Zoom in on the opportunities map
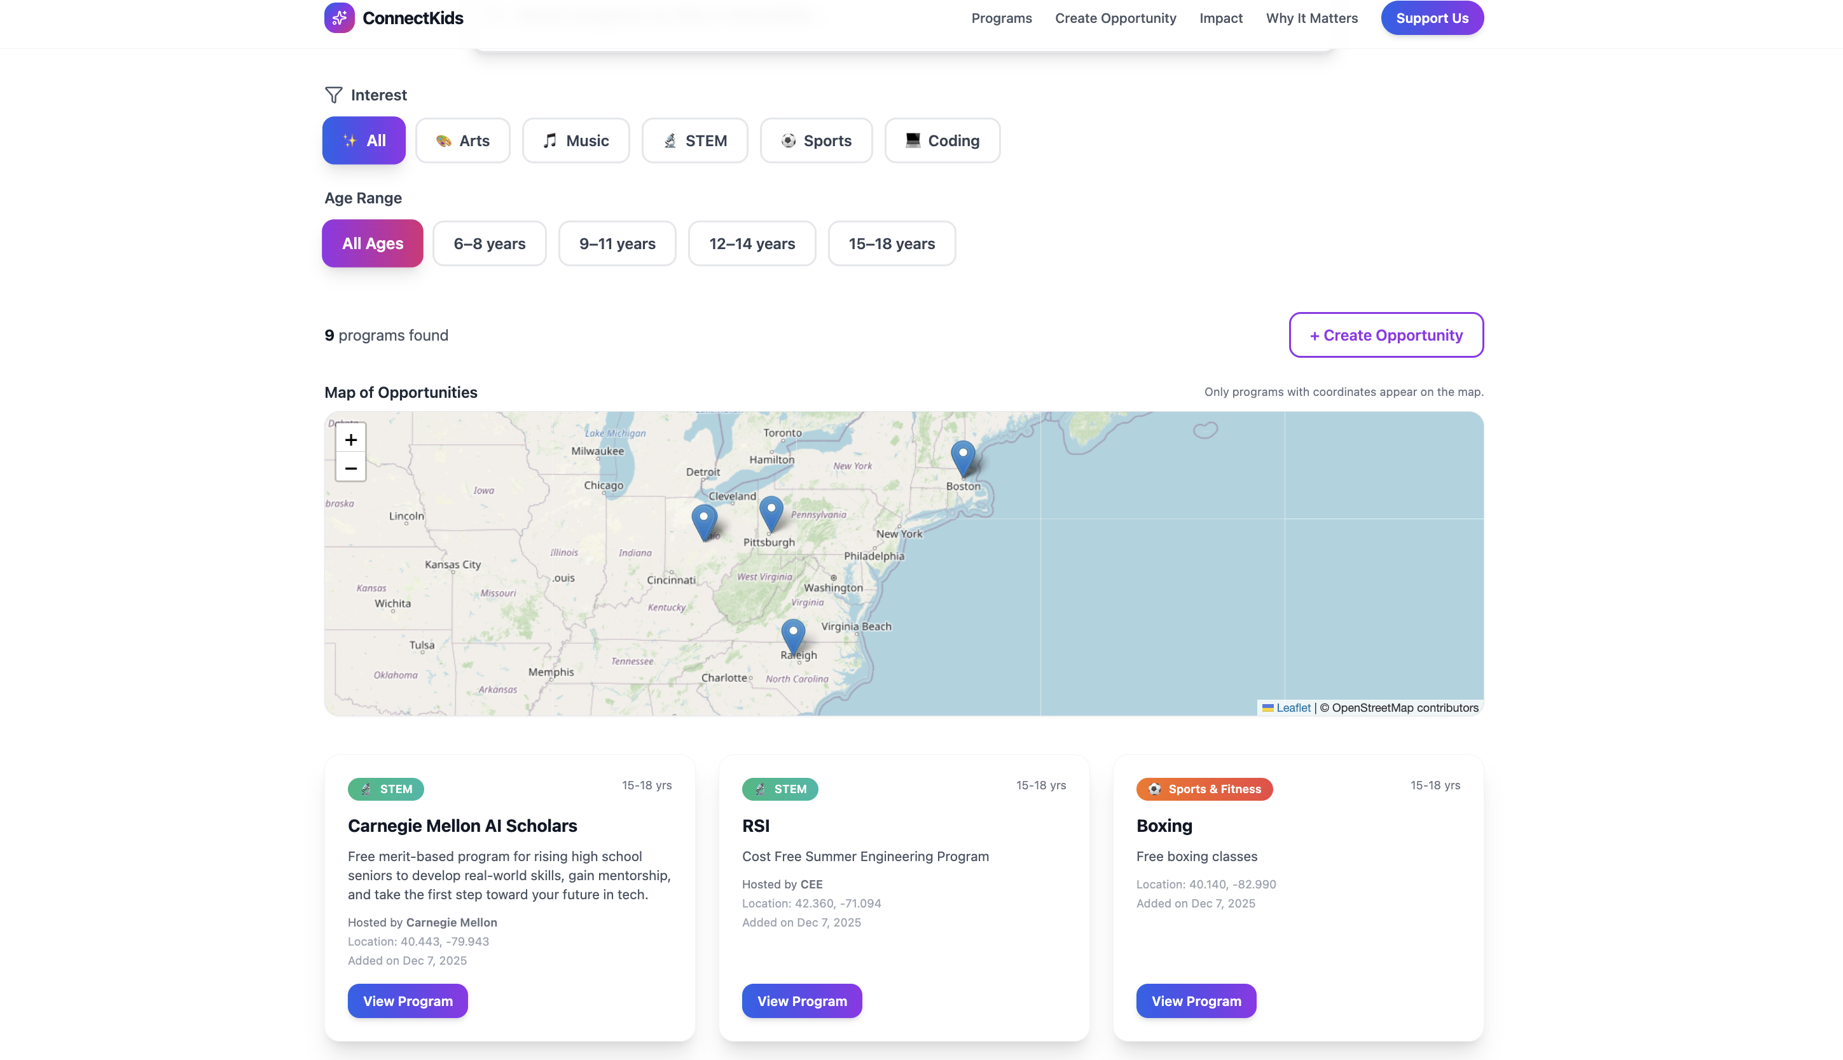1843x1060 pixels. pos(350,440)
